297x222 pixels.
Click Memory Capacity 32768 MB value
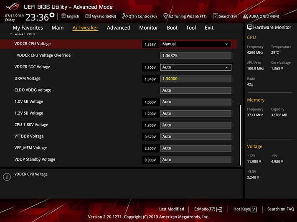279,115
